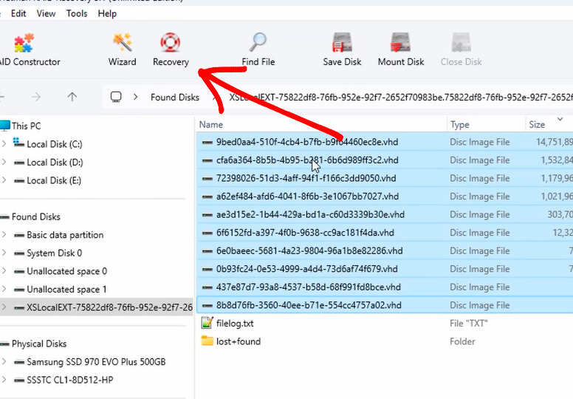Click the lost+found folder icon

[x=207, y=341]
